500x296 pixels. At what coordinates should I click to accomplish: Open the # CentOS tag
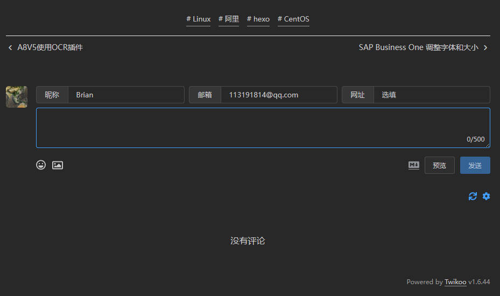coord(293,19)
